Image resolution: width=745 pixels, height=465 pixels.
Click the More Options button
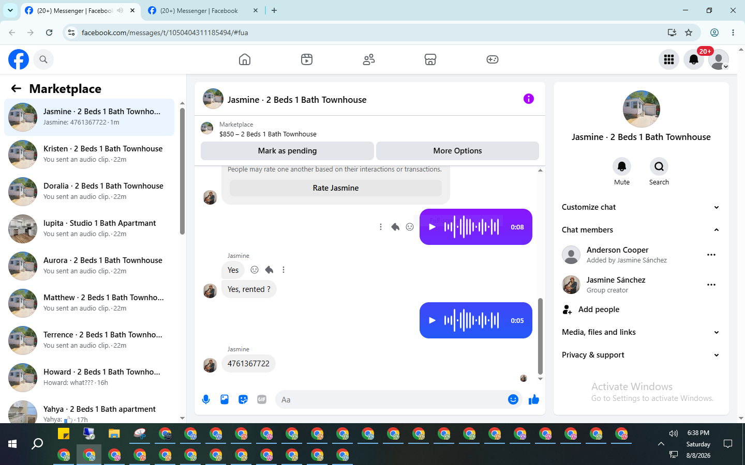[x=457, y=151]
